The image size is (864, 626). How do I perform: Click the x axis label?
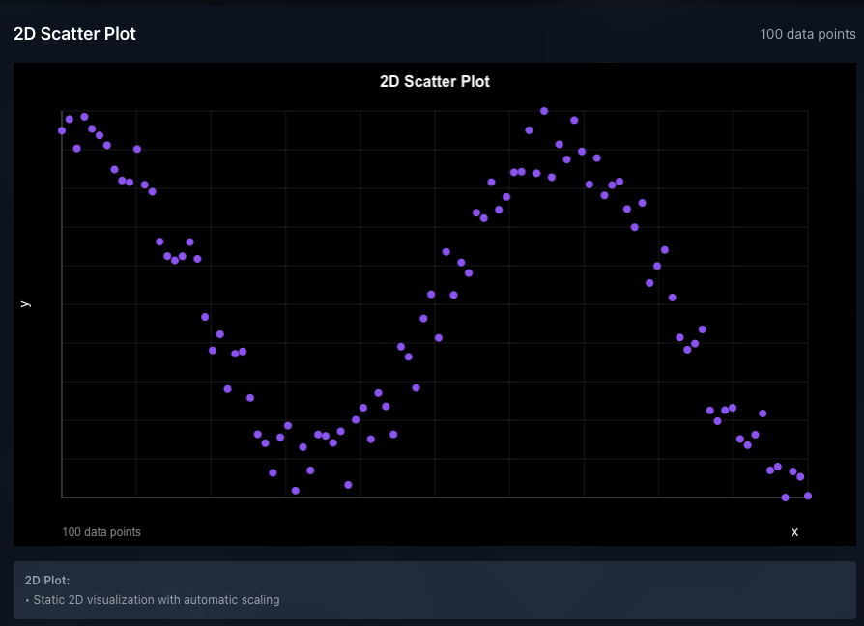pyautogui.click(x=794, y=531)
